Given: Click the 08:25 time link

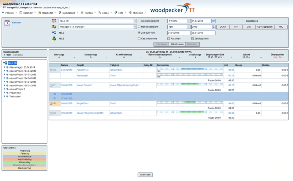Looking at the screenshot, I should coord(231,70).
